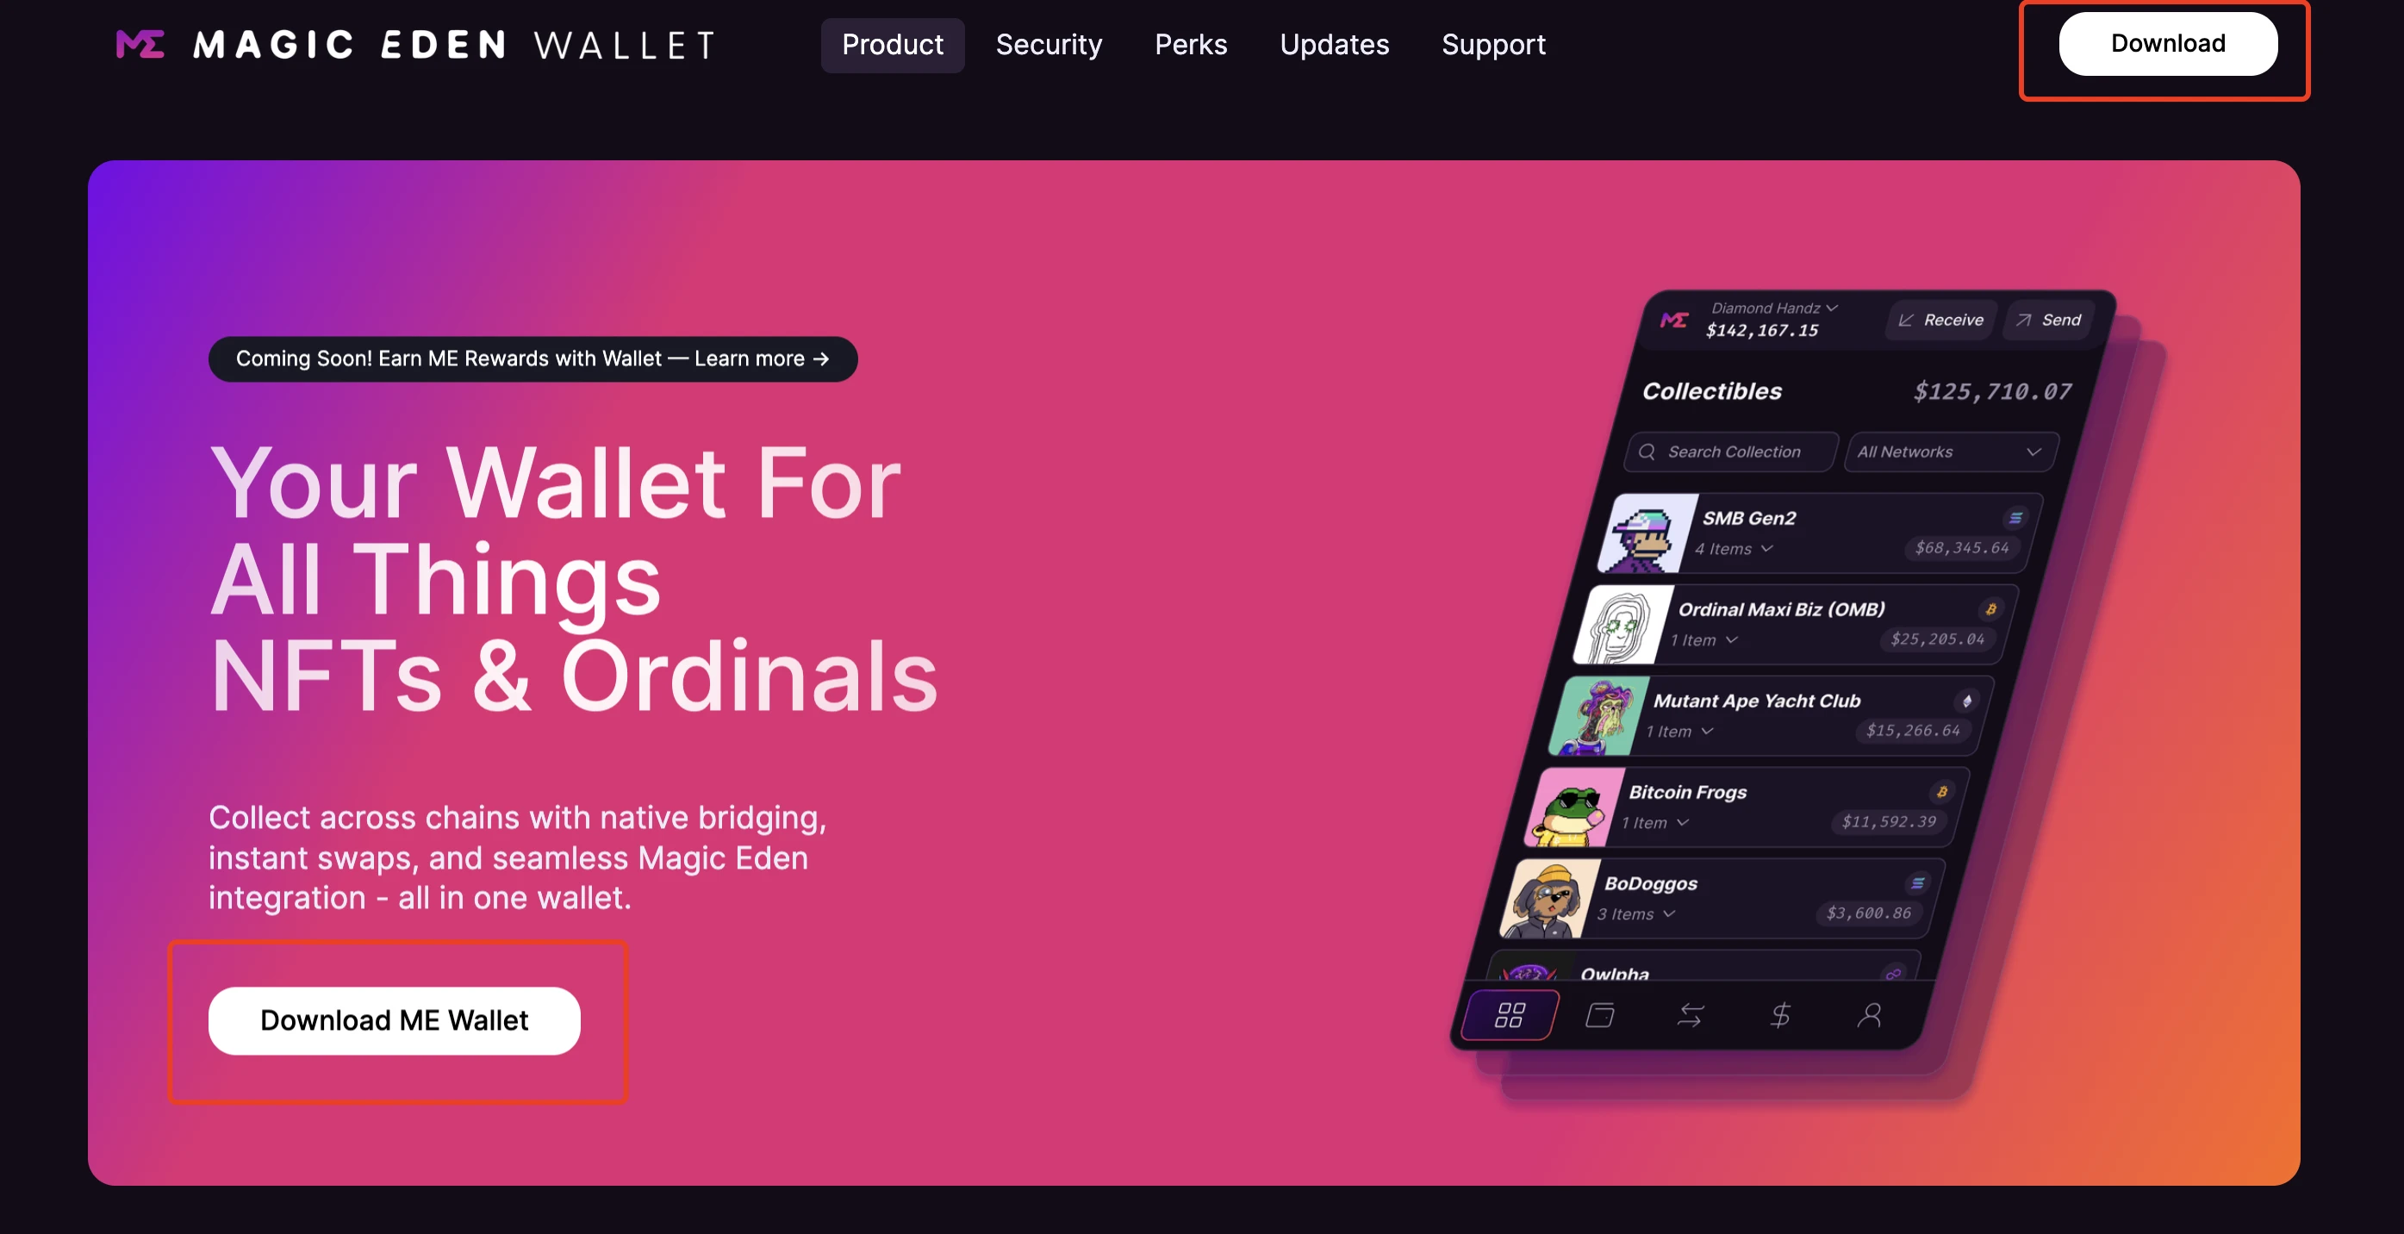Click the Security tab in navigation

[x=1048, y=44]
